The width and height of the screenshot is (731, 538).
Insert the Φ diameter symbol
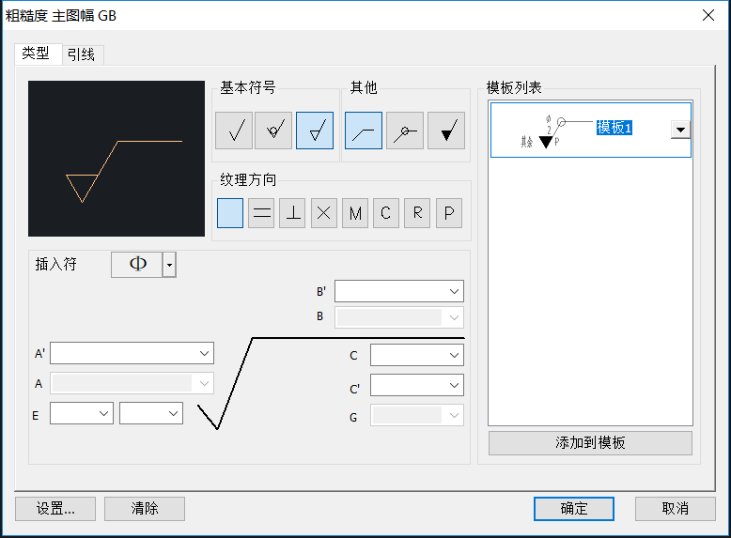[x=137, y=265]
